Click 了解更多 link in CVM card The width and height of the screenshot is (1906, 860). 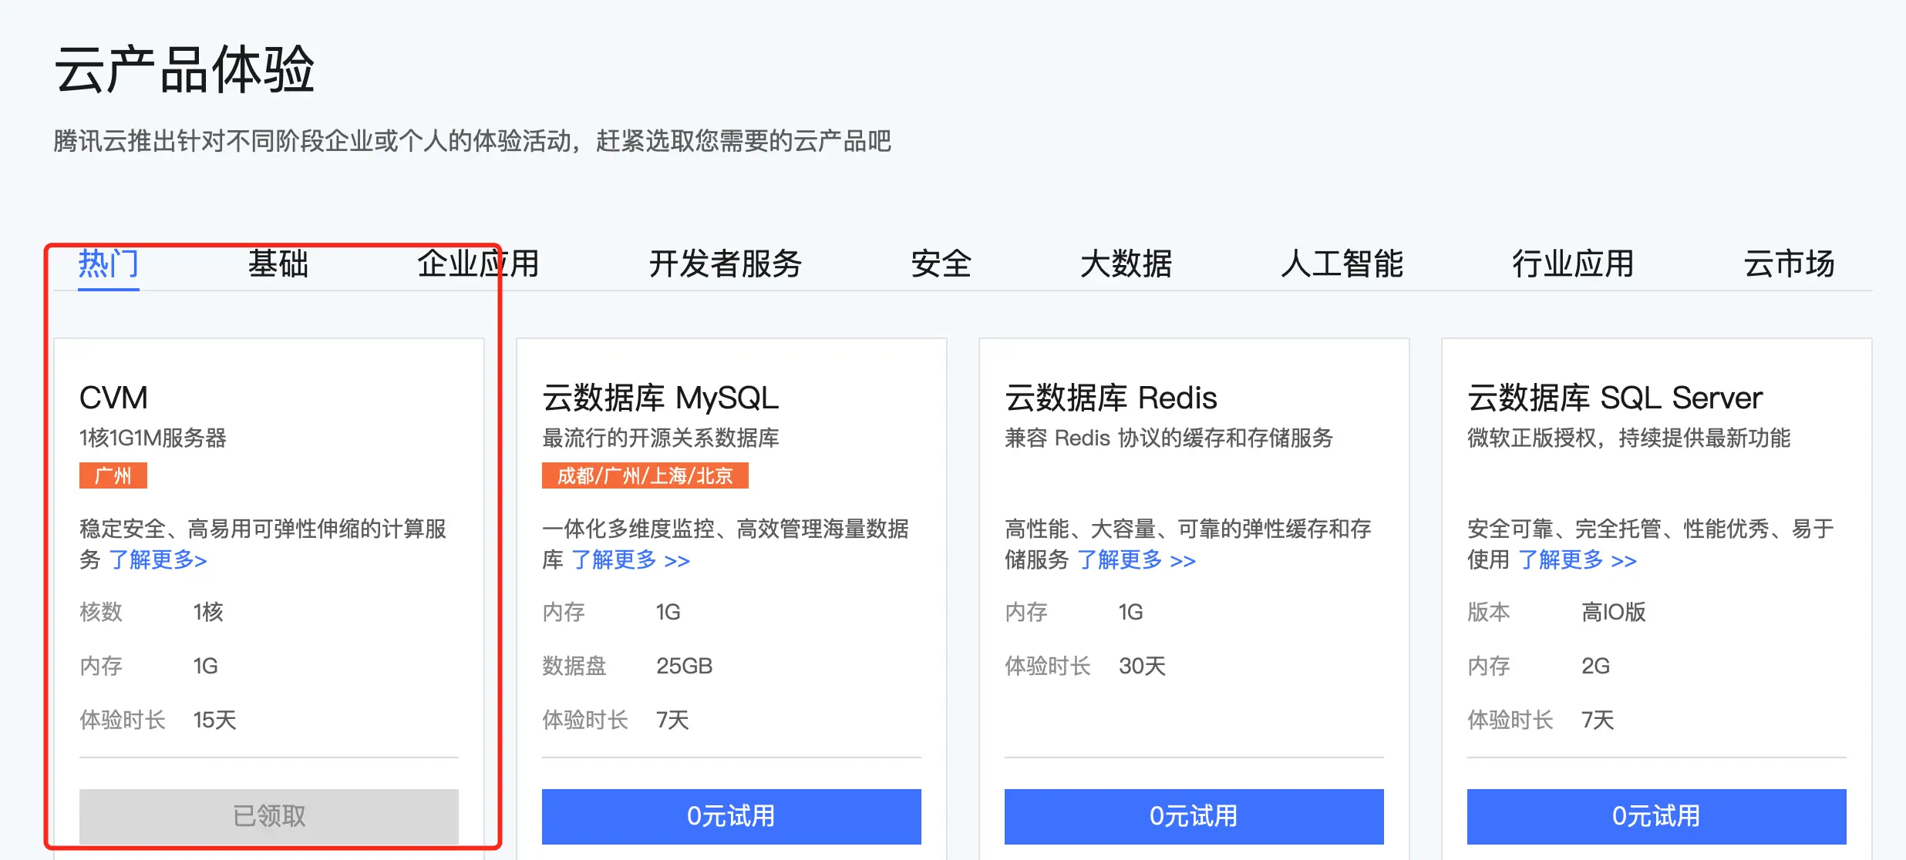point(158,559)
